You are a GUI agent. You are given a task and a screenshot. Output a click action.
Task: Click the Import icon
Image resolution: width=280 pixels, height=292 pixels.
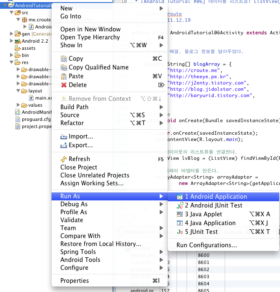[x=64, y=136]
